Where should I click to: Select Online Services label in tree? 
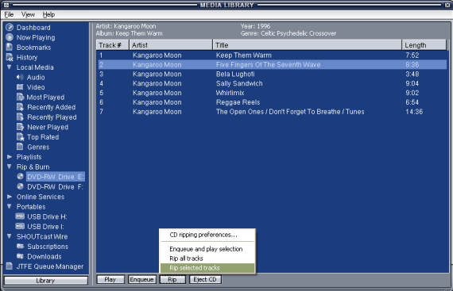pyautogui.click(x=41, y=197)
